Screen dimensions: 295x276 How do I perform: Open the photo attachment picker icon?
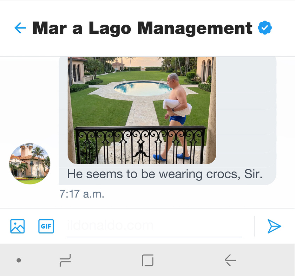click(x=18, y=226)
